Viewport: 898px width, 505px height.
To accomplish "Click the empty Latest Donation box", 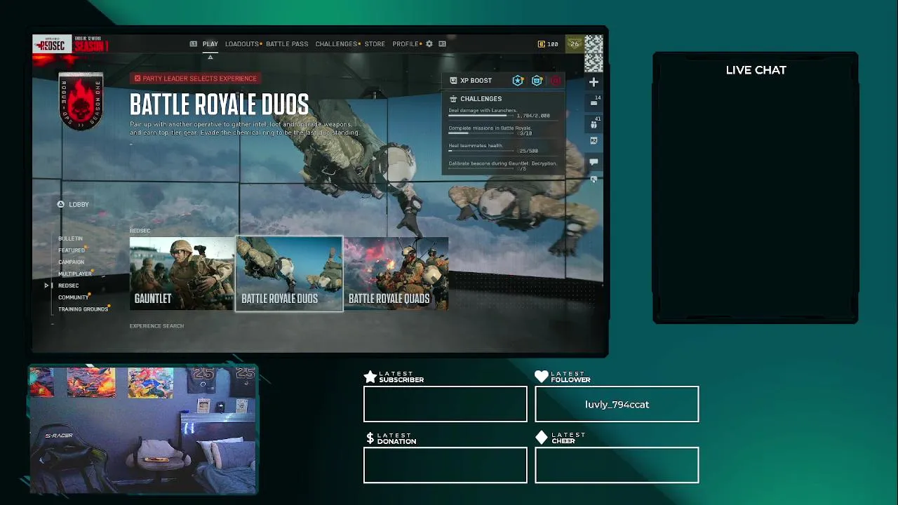I will [x=445, y=466].
